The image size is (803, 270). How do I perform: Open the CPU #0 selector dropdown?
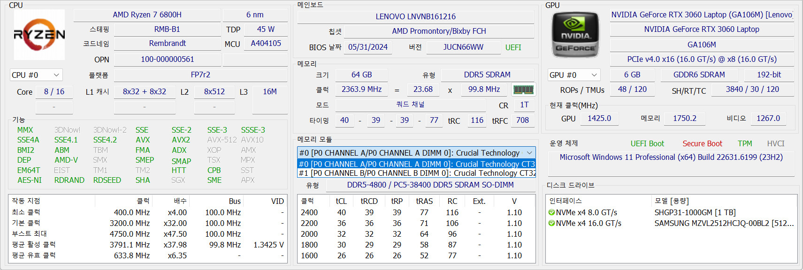point(36,75)
